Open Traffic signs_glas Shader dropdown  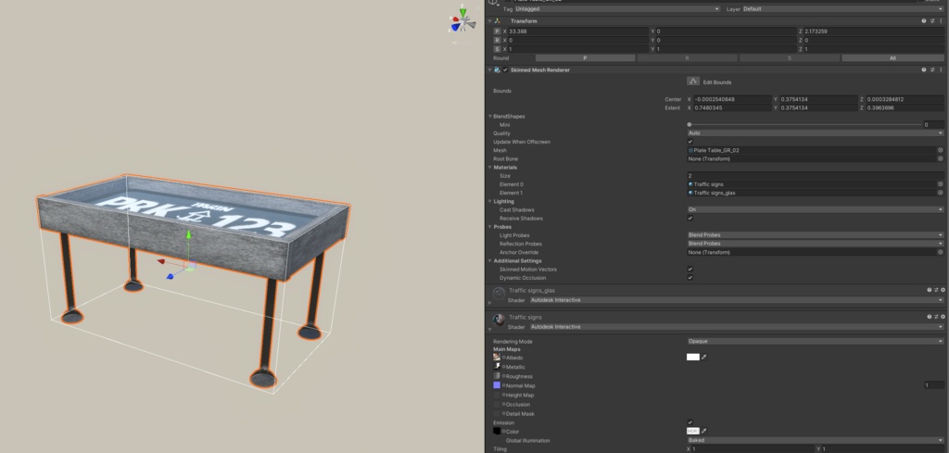737,300
